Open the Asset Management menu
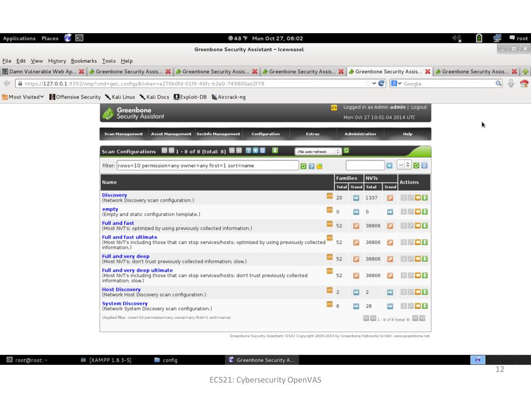Screen dimensions: 531x398 click(171, 134)
